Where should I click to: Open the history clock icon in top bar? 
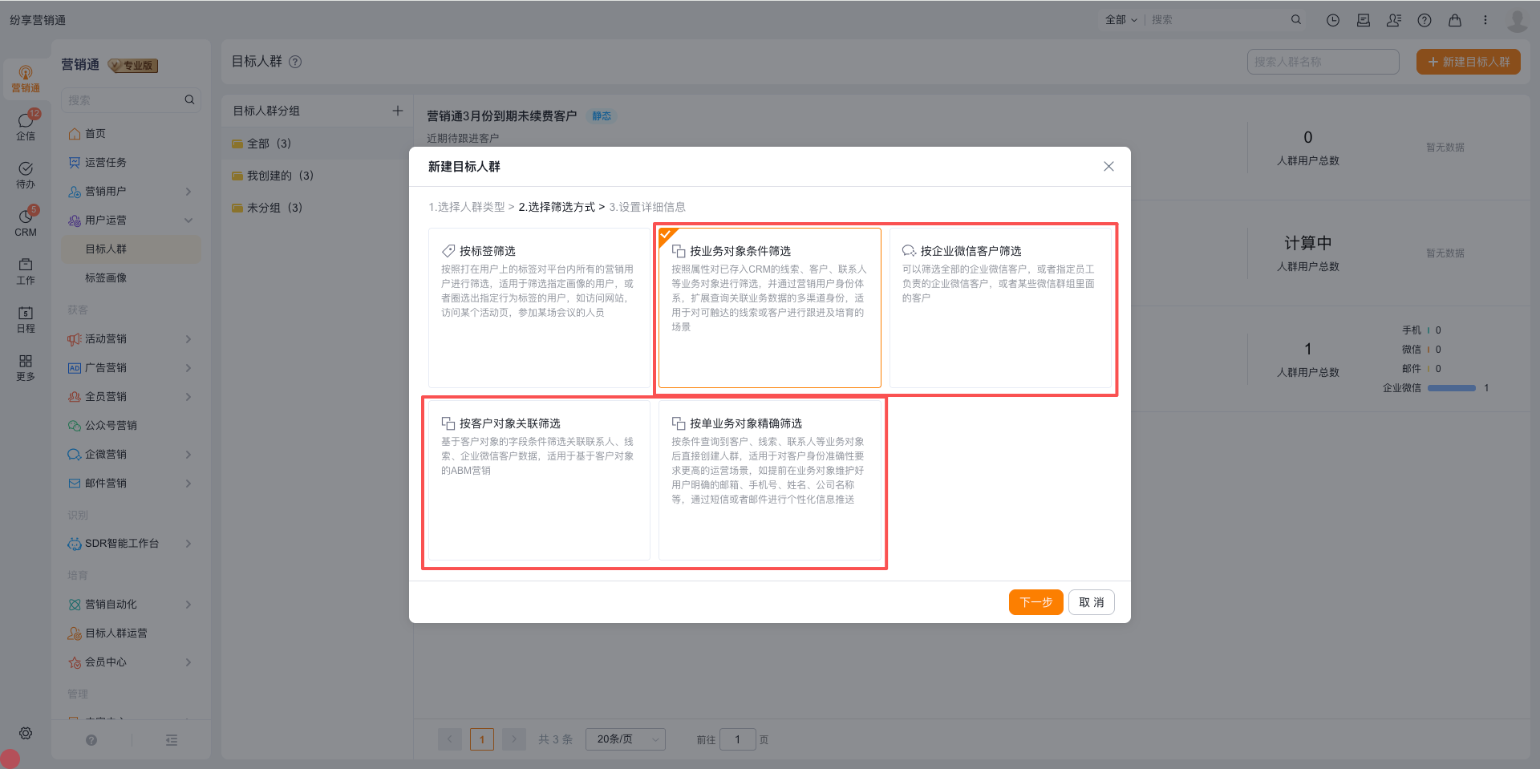click(1333, 20)
